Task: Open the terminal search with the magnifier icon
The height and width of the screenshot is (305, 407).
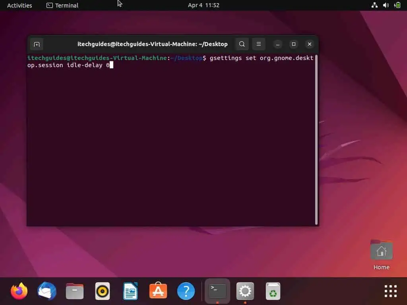Action: click(x=242, y=44)
